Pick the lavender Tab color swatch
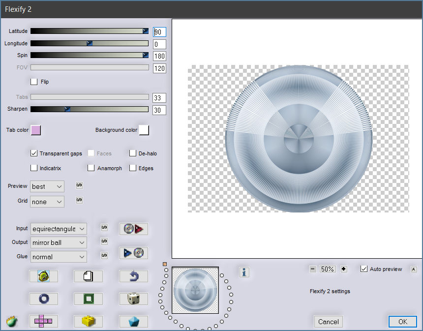This screenshot has width=423, height=331. [x=36, y=130]
